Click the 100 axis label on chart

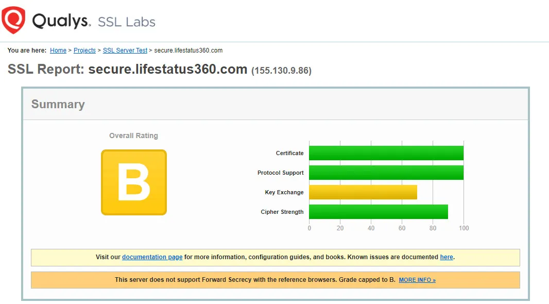(464, 228)
